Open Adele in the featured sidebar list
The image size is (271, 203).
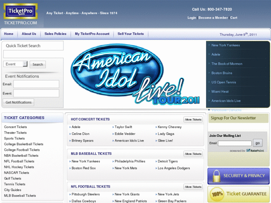click(216, 55)
